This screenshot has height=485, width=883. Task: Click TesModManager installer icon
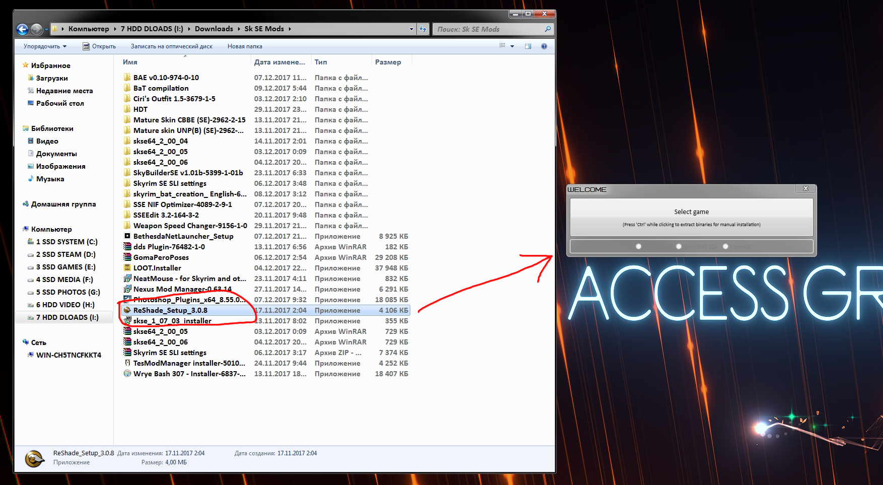click(127, 363)
